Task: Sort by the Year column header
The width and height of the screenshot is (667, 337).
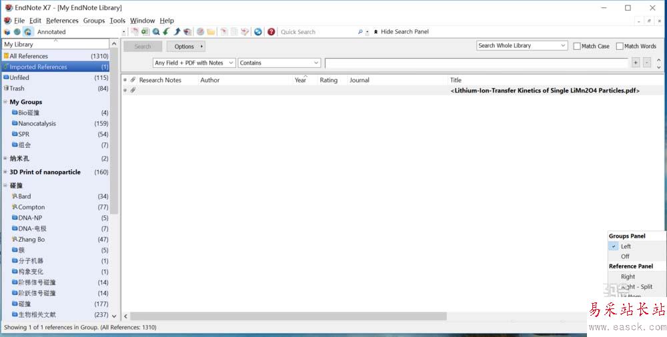Action: (300, 80)
